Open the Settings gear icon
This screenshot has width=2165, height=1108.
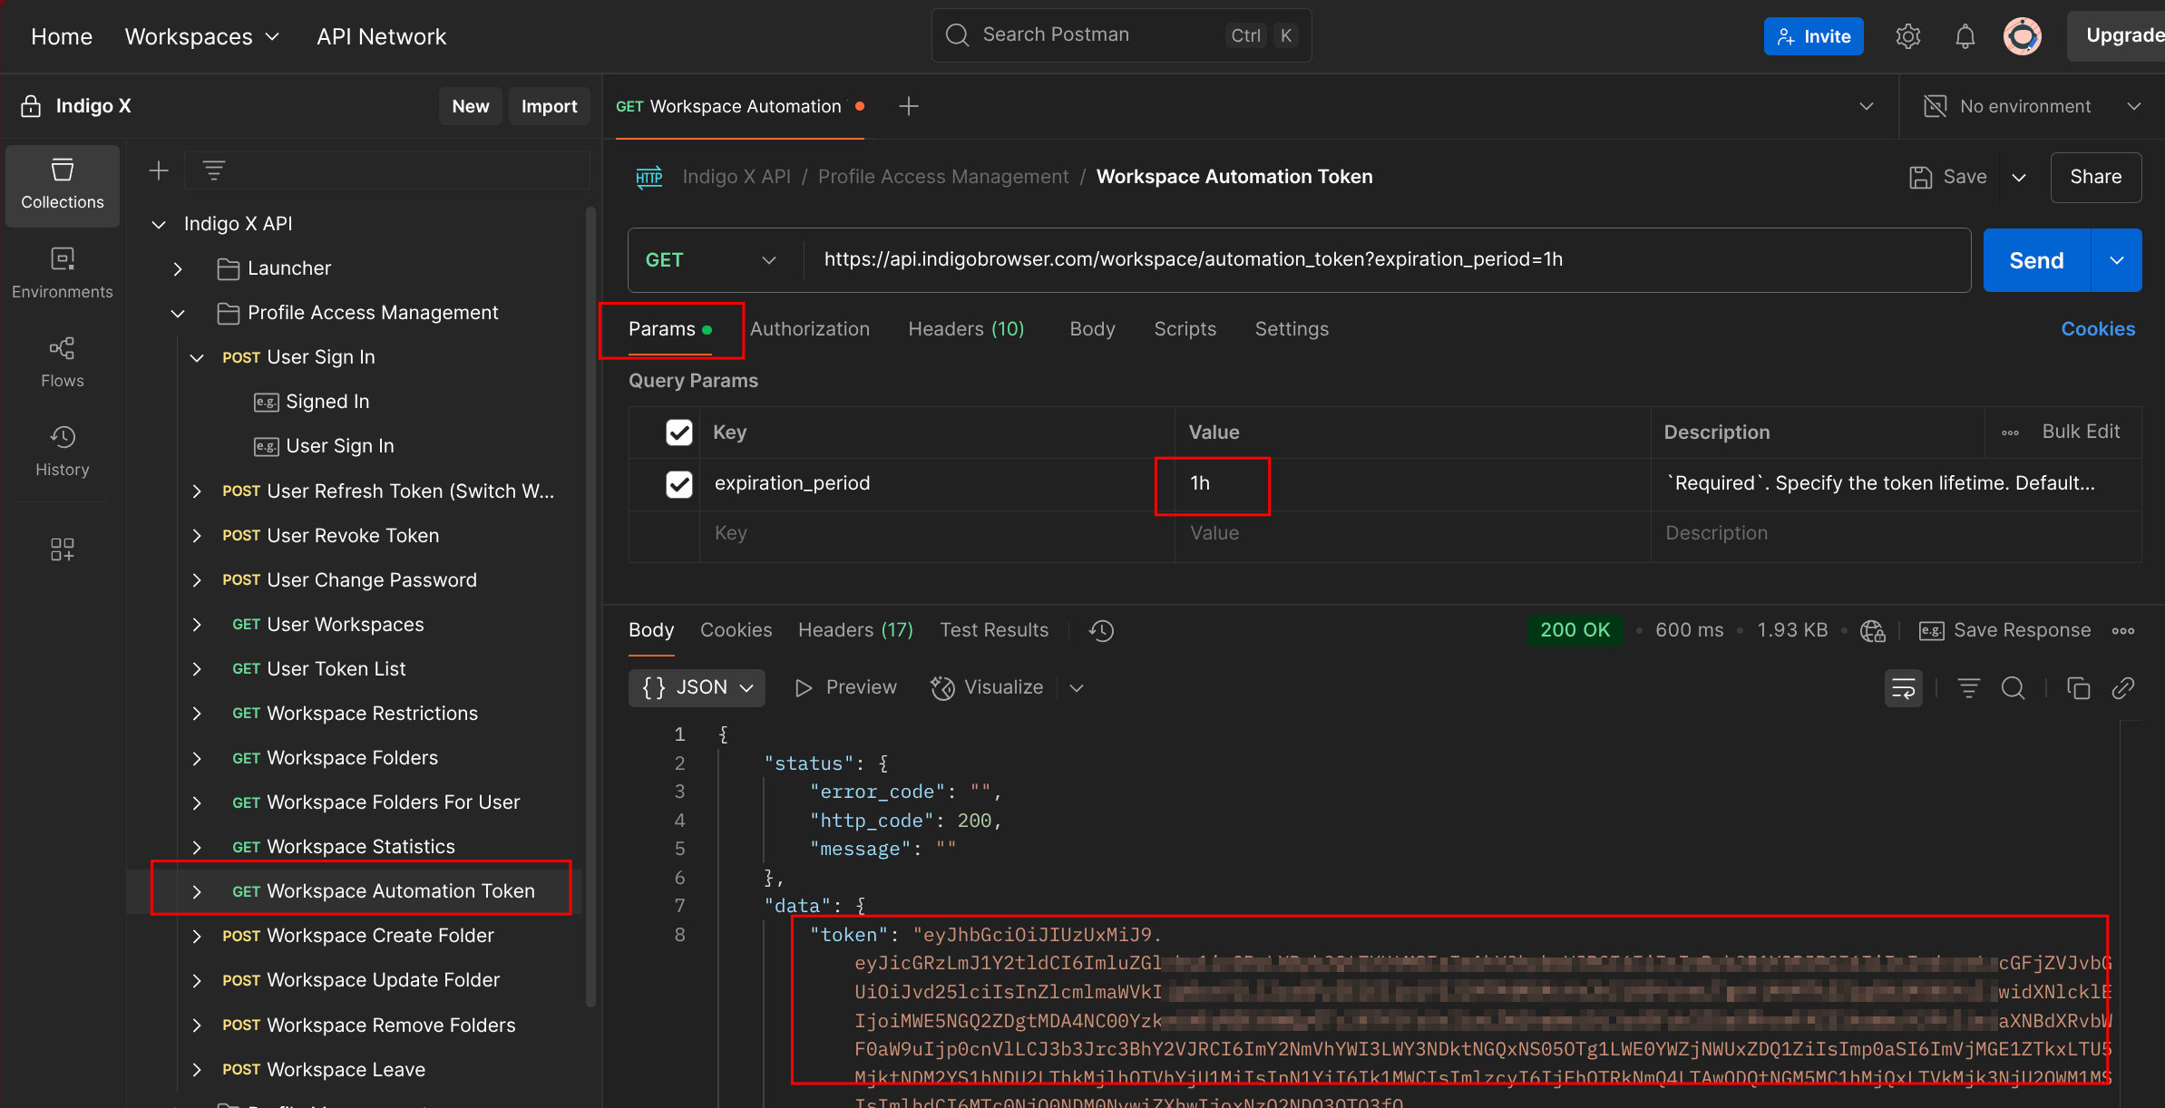(x=1907, y=36)
